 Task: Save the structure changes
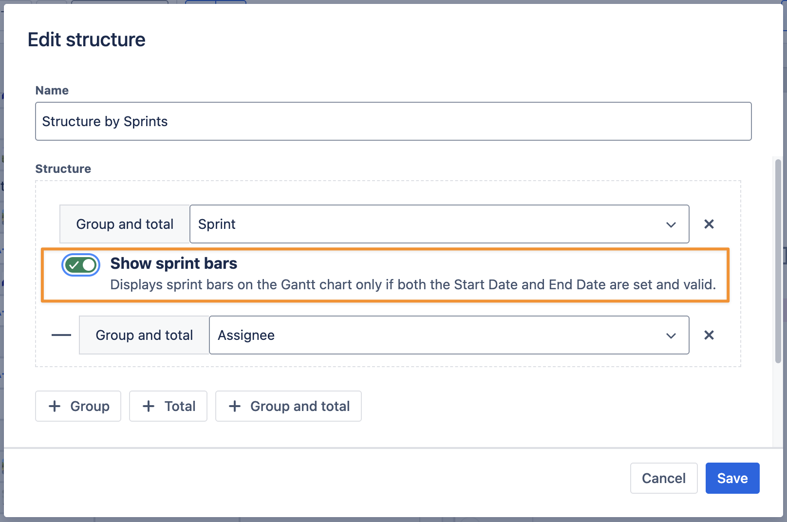pos(732,478)
